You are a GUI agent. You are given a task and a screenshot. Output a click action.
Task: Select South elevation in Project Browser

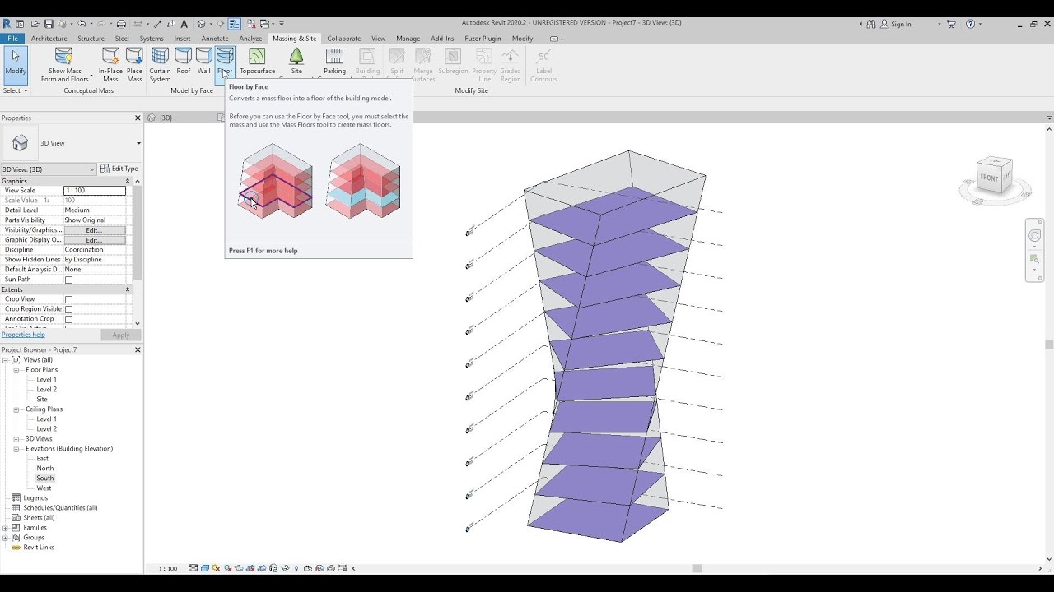[x=45, y=479]
